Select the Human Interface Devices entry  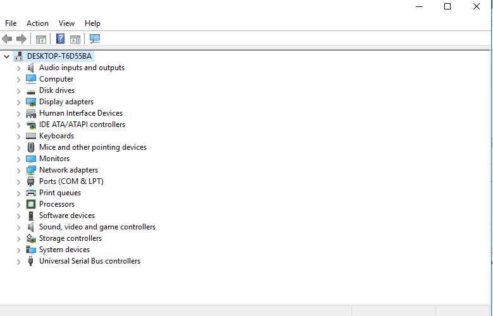pyautogui.click(x=81, y=113)
